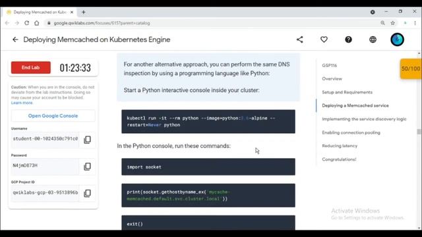Click the qwiklabs-gcp project ID field
The image size is (422, 237).
point(45,193)
